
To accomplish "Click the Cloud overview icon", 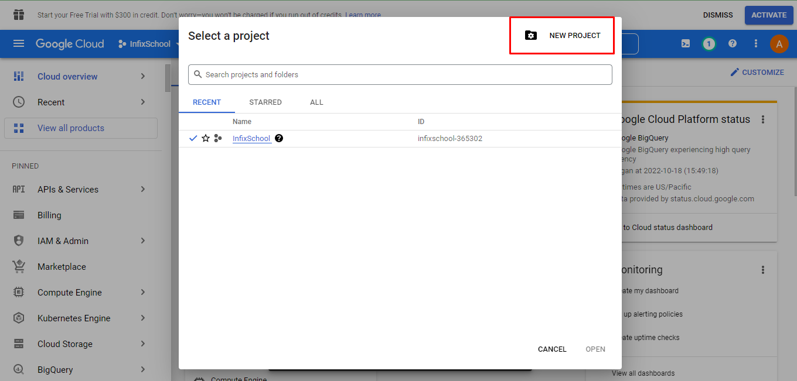I will (x=19, y=77).
